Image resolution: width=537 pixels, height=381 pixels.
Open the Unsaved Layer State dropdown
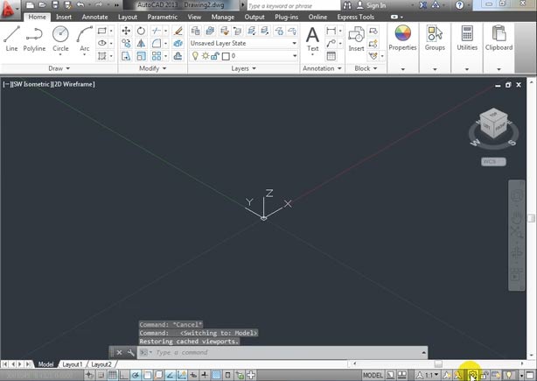pos(244,43)
